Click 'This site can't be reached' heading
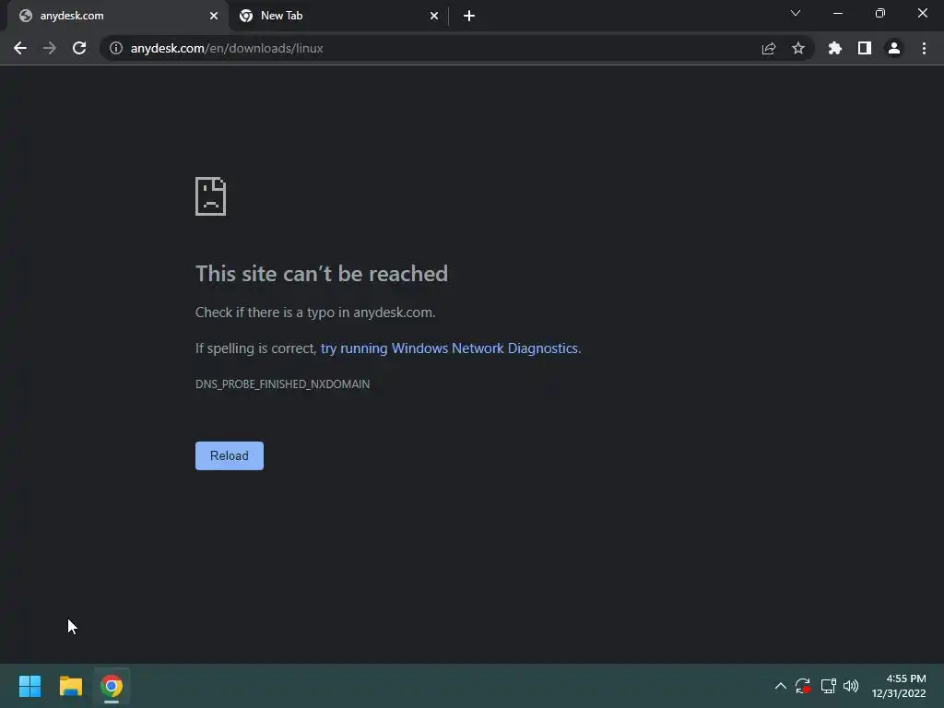The width and height of the screenshot is (944, 708). [322, 274]
